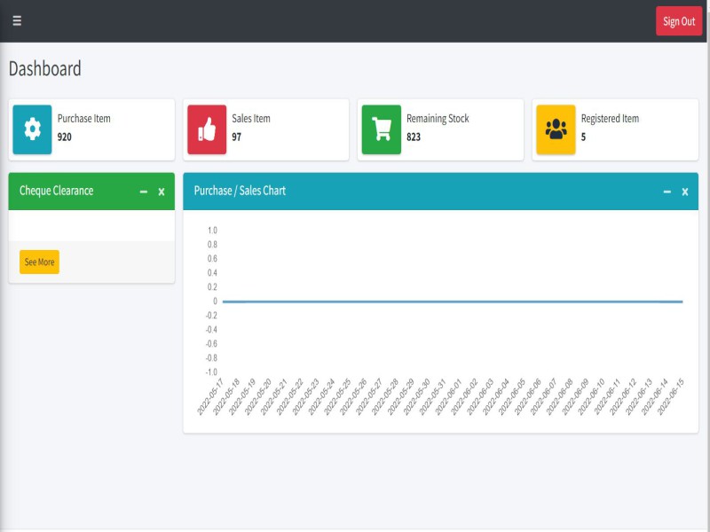Screen dimensions: 710x532
Task: Click the Cheque Clearance header title
Action: tap(56, 191)
